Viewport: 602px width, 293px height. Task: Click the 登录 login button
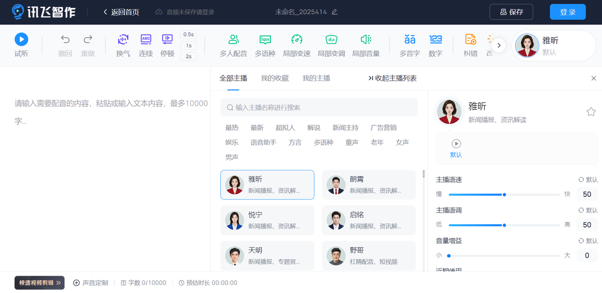pyautogui.click(x=568, y=12)
